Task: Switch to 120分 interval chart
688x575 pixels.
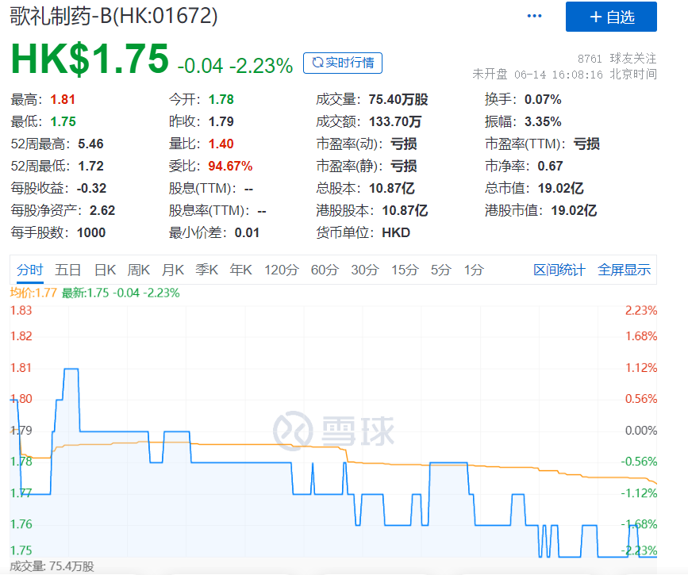Action: (282, 270)
